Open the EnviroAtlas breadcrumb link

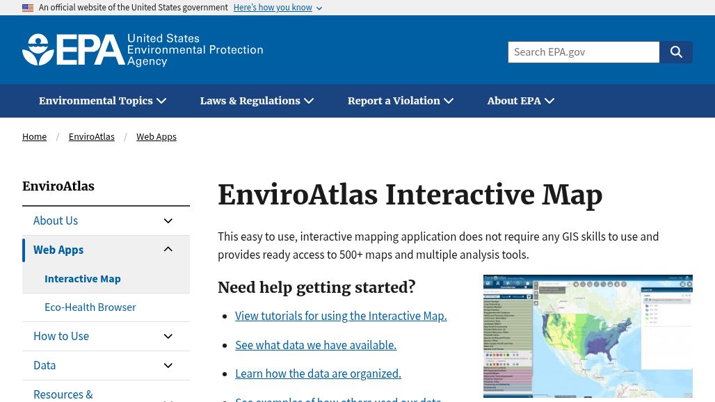pos(92,137)
